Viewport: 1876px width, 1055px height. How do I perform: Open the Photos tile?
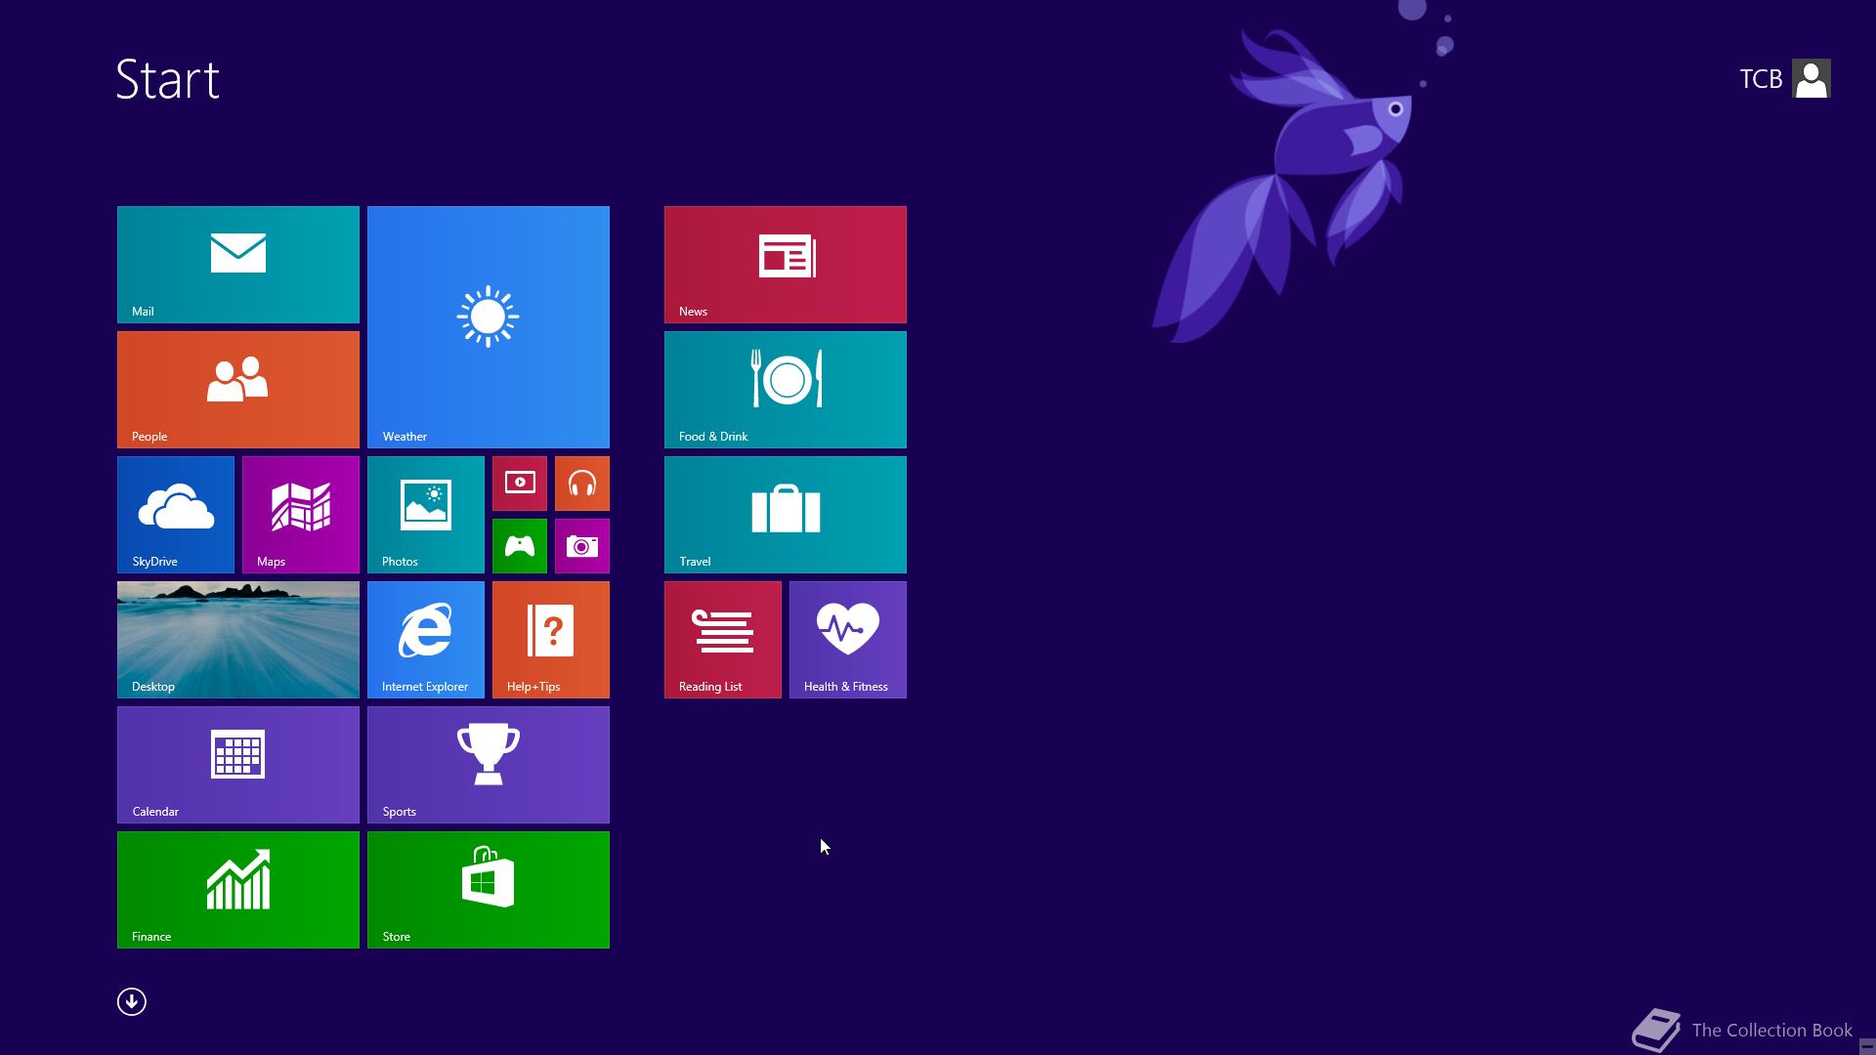pyautogui.click(x=425, y=514)
